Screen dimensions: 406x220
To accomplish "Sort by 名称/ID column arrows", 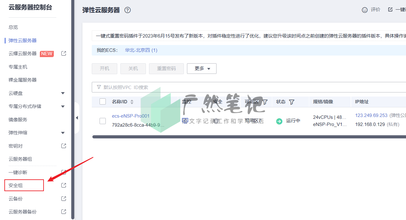I will point(132,102).
